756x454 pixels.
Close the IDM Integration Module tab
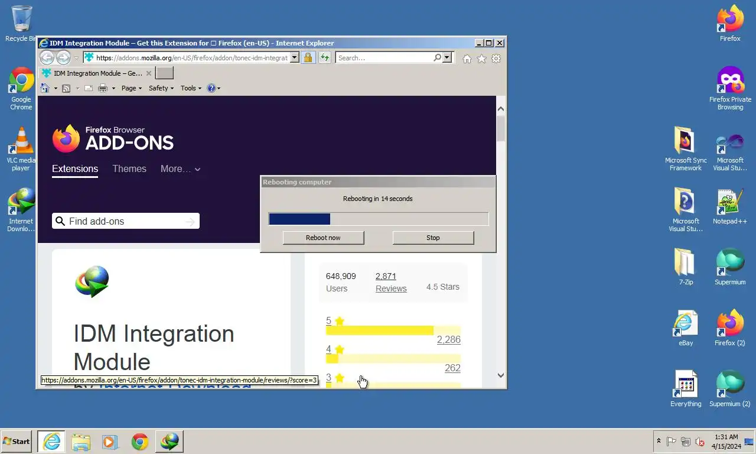pos(149,73)
